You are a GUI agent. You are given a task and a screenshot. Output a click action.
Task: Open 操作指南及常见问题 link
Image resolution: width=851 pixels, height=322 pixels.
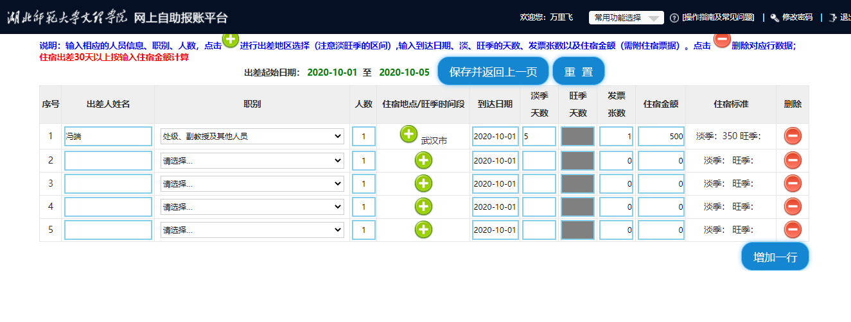pos(717,18)
